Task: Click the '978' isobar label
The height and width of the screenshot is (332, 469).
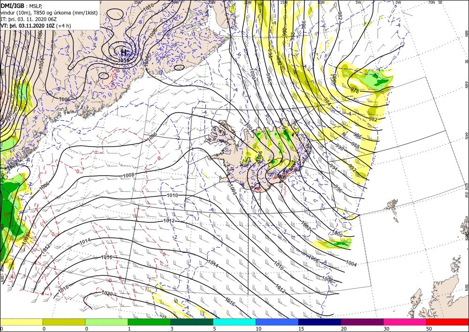Action: (x=355, y=90)
